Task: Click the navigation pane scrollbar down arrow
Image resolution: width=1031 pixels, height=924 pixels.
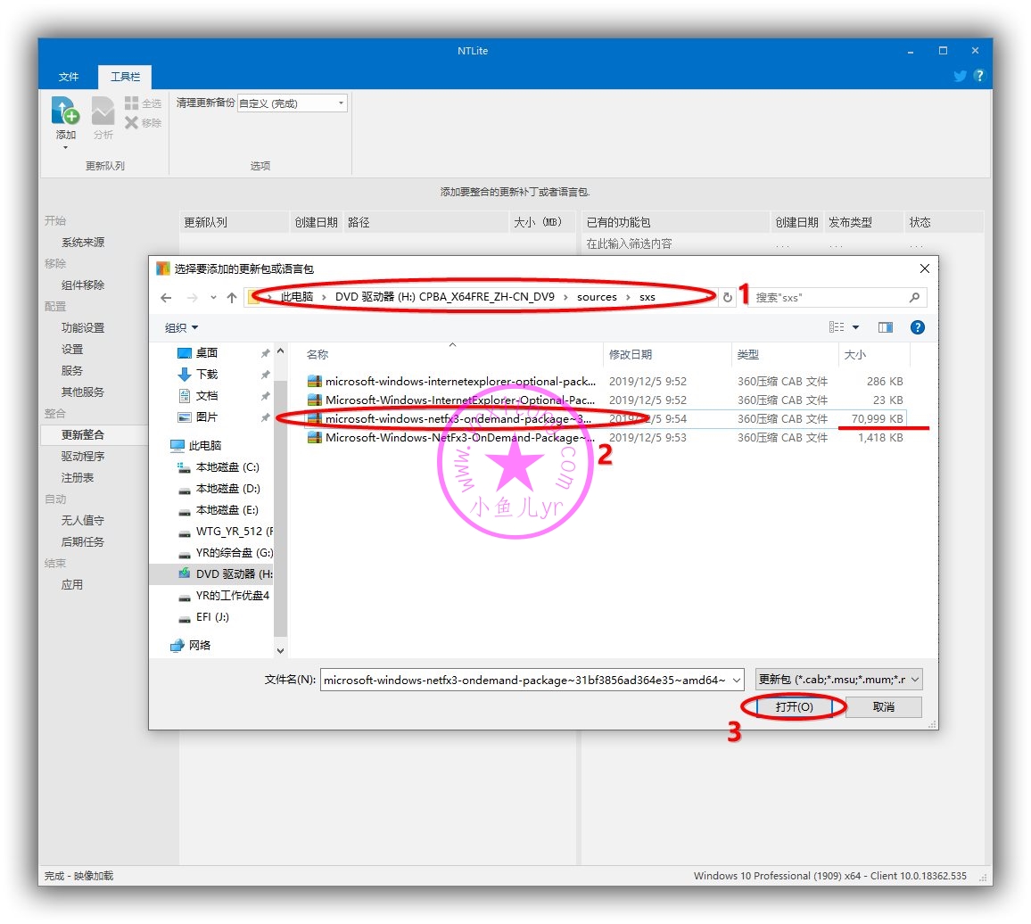Action: pos(280,651)
